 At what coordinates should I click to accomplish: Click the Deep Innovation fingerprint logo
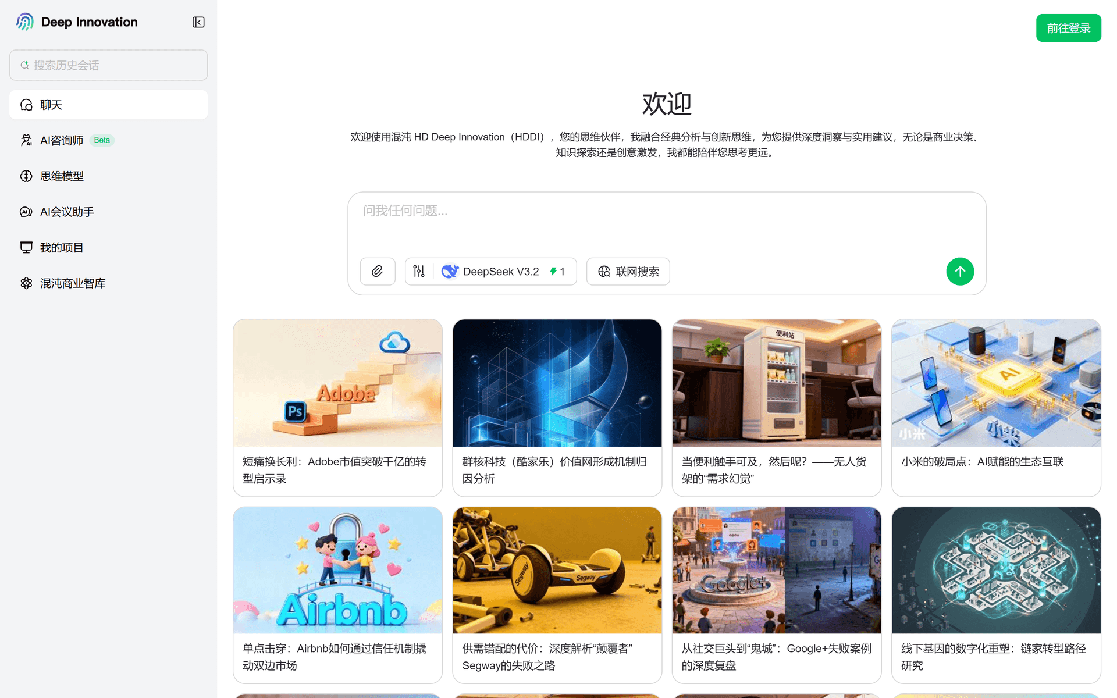pyautogui.click(x=25, y=22)
